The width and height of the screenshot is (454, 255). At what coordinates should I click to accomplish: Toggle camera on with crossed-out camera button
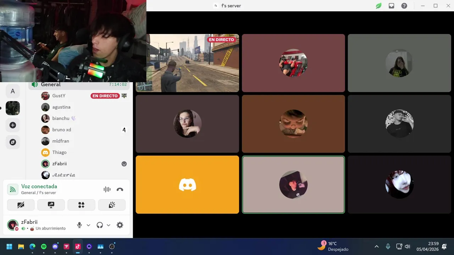[x=21, y=205]
